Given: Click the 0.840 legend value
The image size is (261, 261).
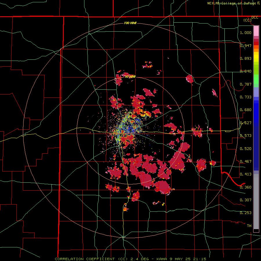Looking at the screenshot, I should pos(246,71).
